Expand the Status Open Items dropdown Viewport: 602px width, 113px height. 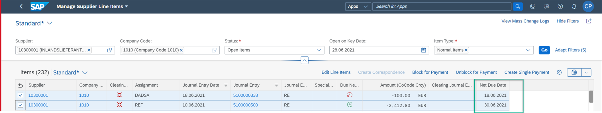click(x=319, y=50)
